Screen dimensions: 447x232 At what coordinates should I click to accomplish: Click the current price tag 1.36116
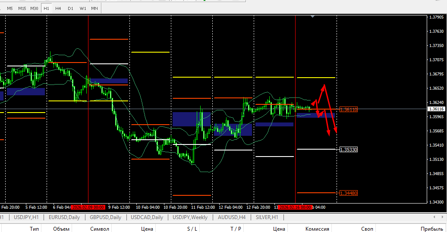pos(437,109)
